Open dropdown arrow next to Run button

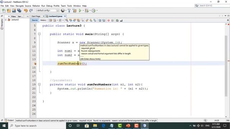coord(83,10)
